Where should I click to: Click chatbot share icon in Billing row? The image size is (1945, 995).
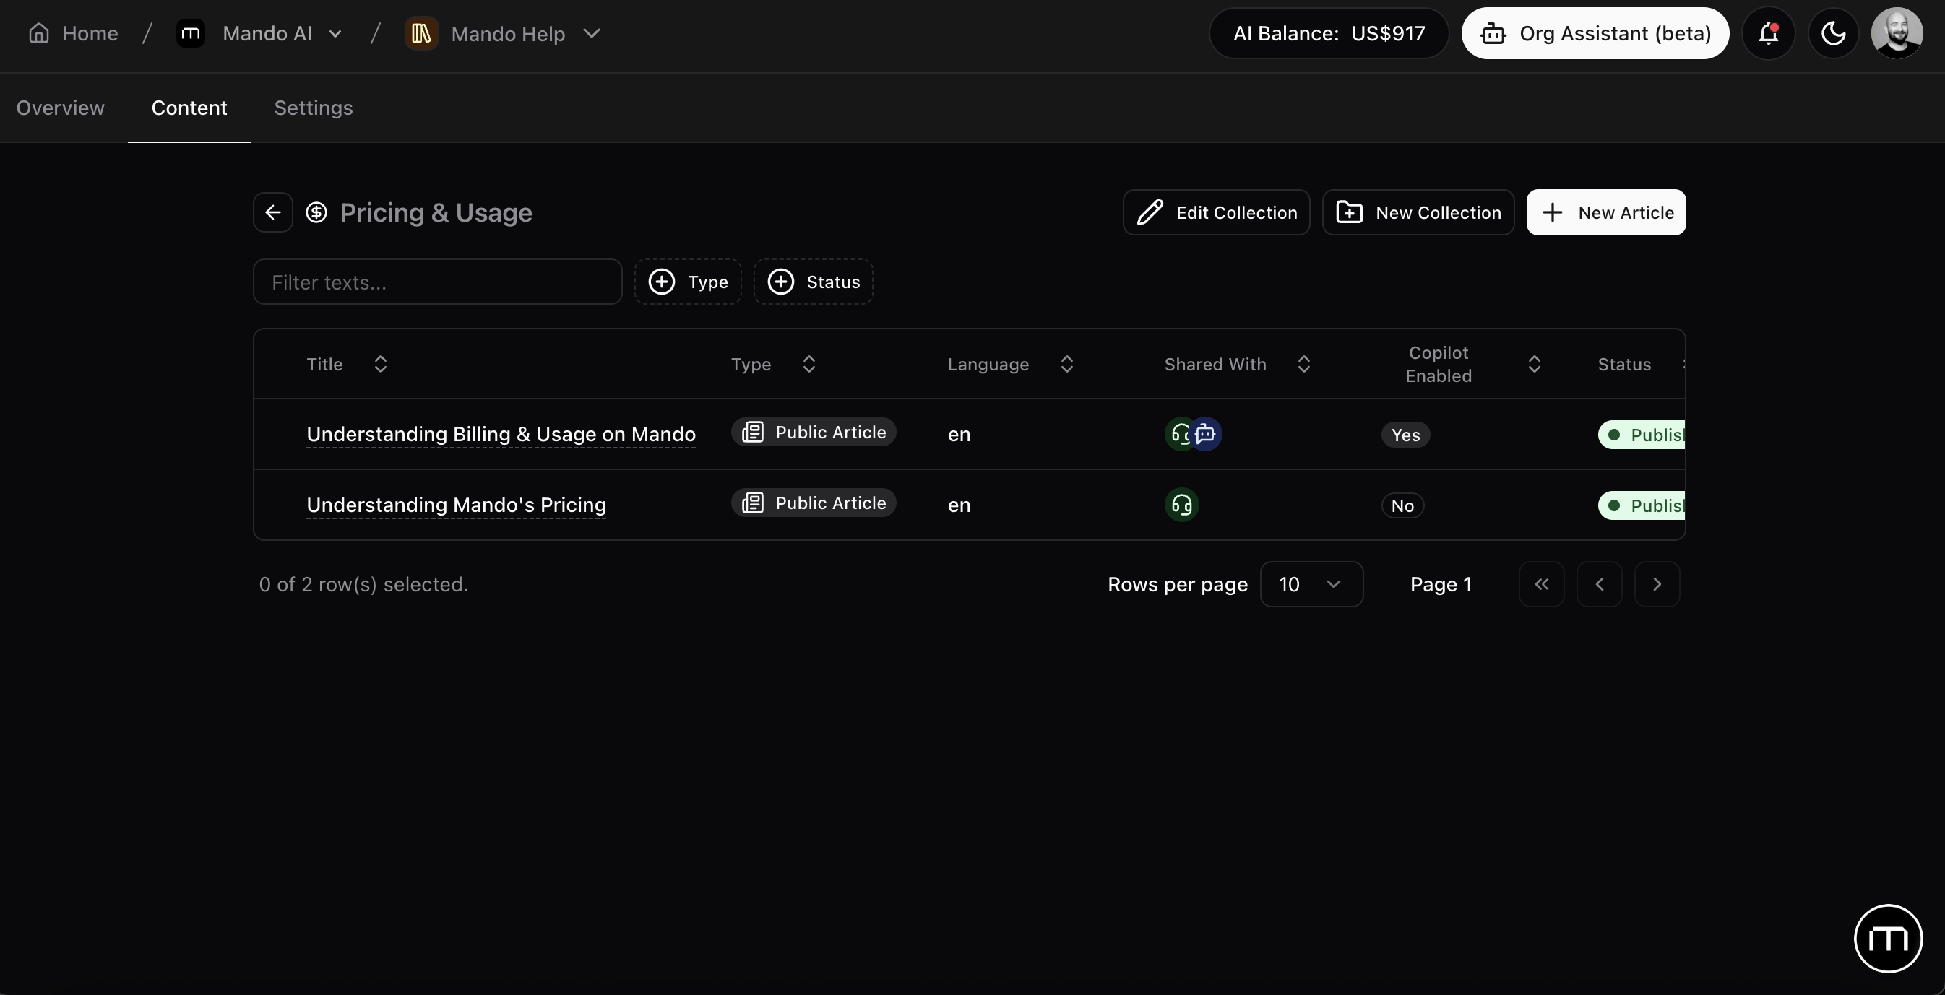point(1207,434)
